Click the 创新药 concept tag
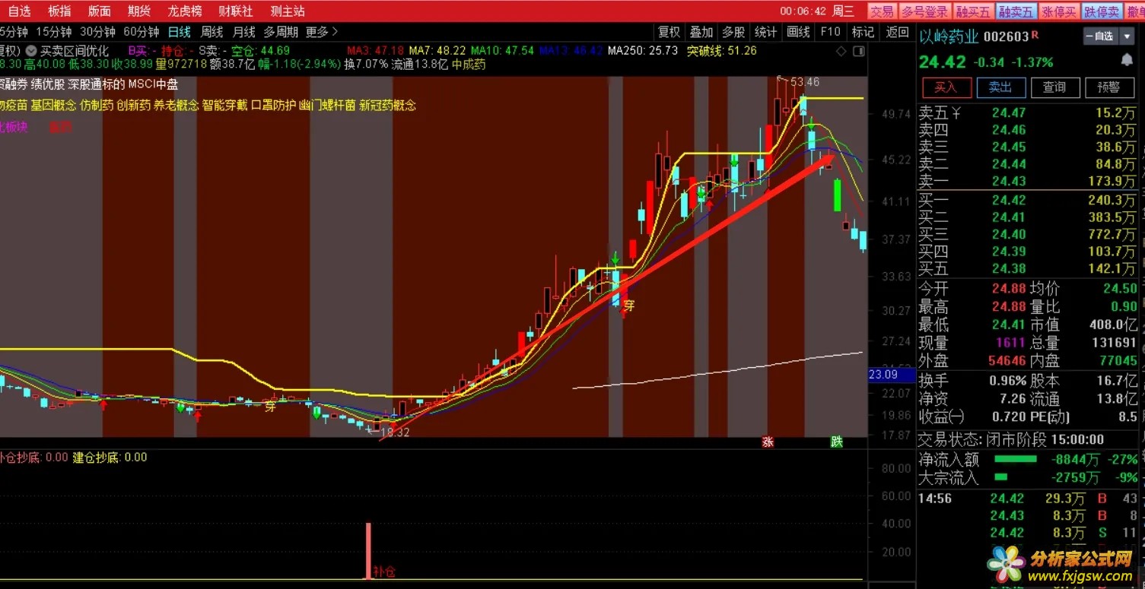The height and width of the screenshot is (589, 1145). (x=133, y=106)
